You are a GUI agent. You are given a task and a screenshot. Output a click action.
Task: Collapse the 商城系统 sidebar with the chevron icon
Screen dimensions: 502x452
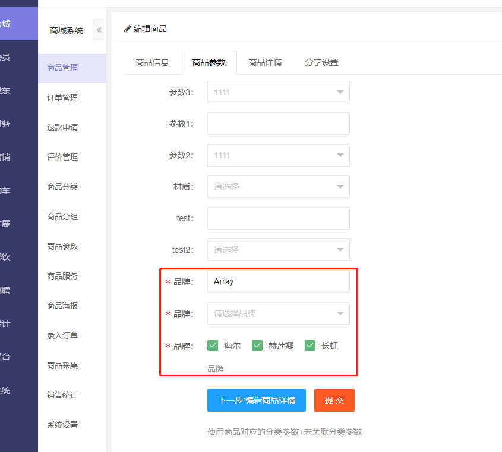pos(99,30)
